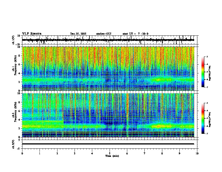Viewport: 222px width, 172px height.
Task: Select the start UT 7:20:0 text
Action: [x=135, y=34]
